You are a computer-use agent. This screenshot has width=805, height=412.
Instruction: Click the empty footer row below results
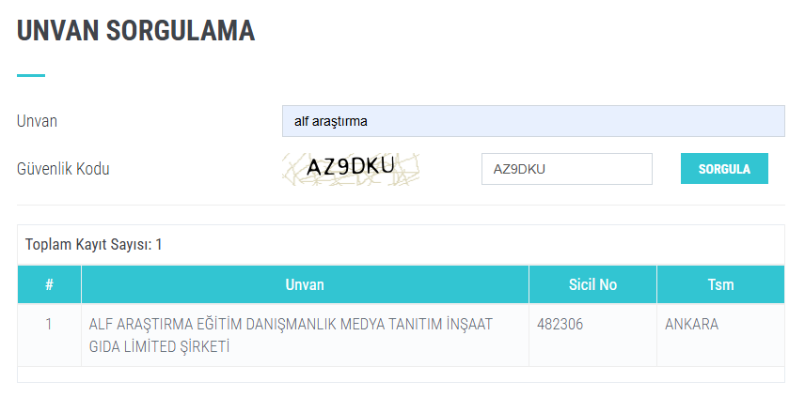pyautogui.click(x=401, y=374)
